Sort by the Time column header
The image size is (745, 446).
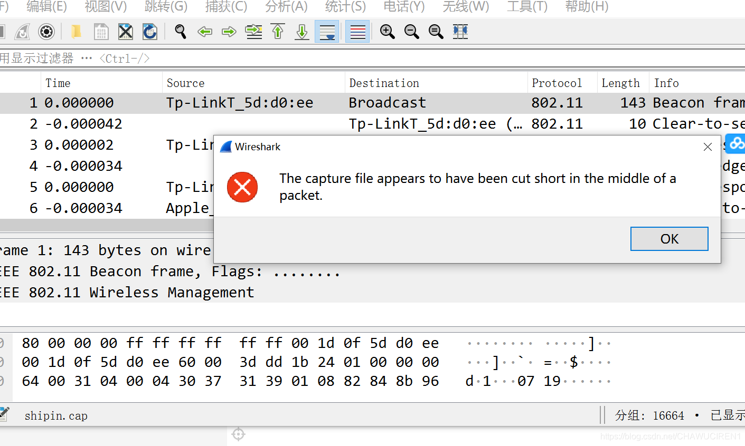pos(101,83)
